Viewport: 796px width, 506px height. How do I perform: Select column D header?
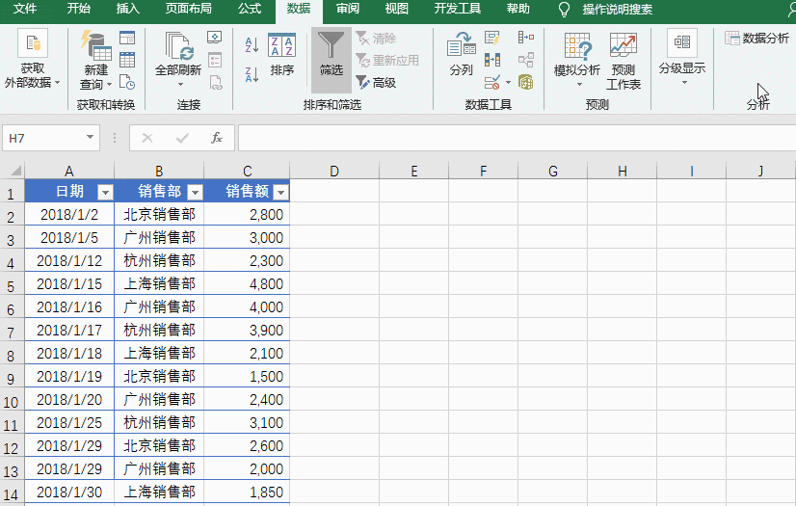(334, 171)
